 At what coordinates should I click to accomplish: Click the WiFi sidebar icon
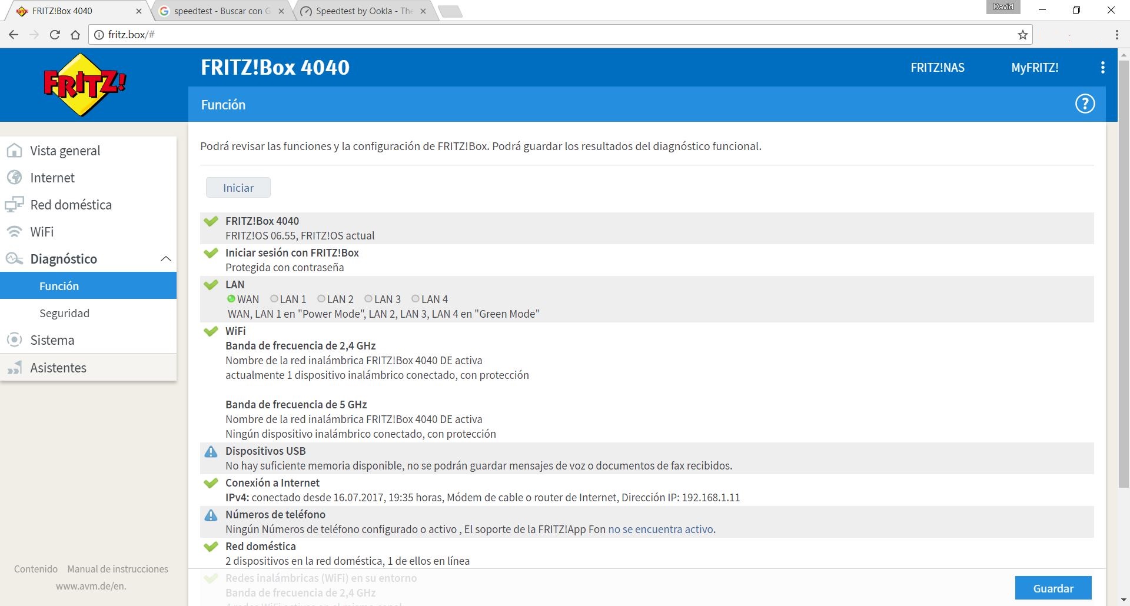coord(14,232)
